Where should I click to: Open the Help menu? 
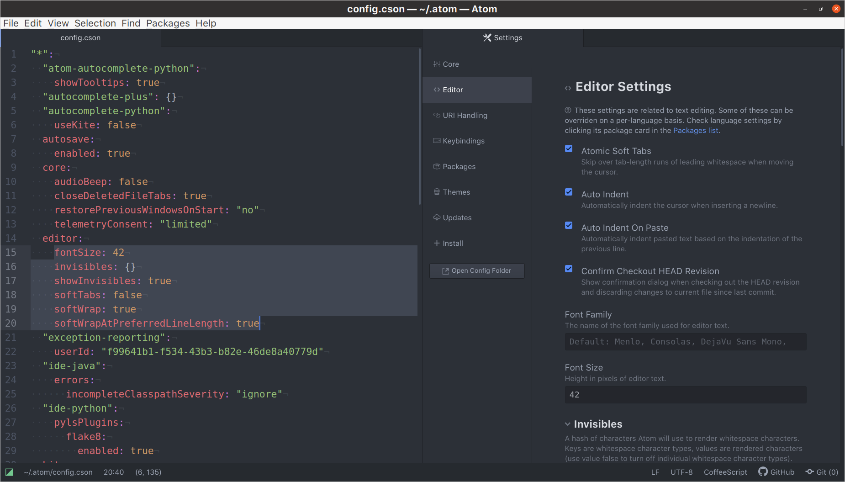[206, 23]
